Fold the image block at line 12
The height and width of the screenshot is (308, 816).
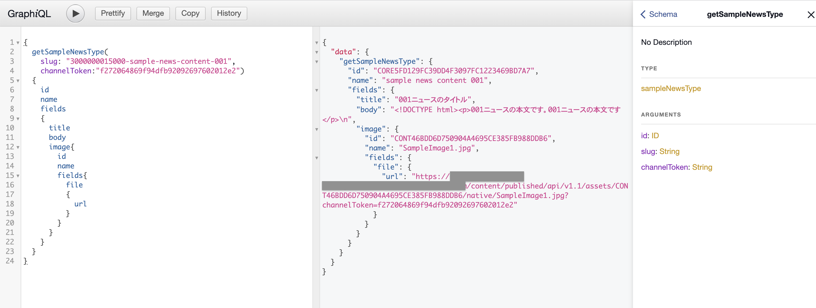[18, 147]
